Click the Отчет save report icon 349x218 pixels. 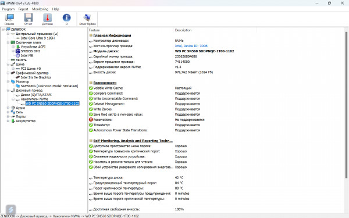(x=29, y=19)
